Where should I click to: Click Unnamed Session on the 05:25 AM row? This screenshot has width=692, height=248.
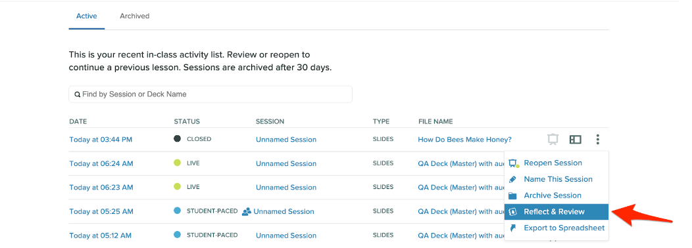[284, 211]
